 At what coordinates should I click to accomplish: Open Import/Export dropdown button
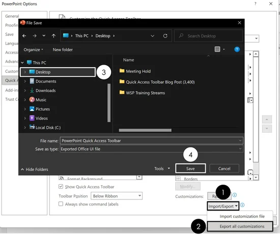click(223, 206)
